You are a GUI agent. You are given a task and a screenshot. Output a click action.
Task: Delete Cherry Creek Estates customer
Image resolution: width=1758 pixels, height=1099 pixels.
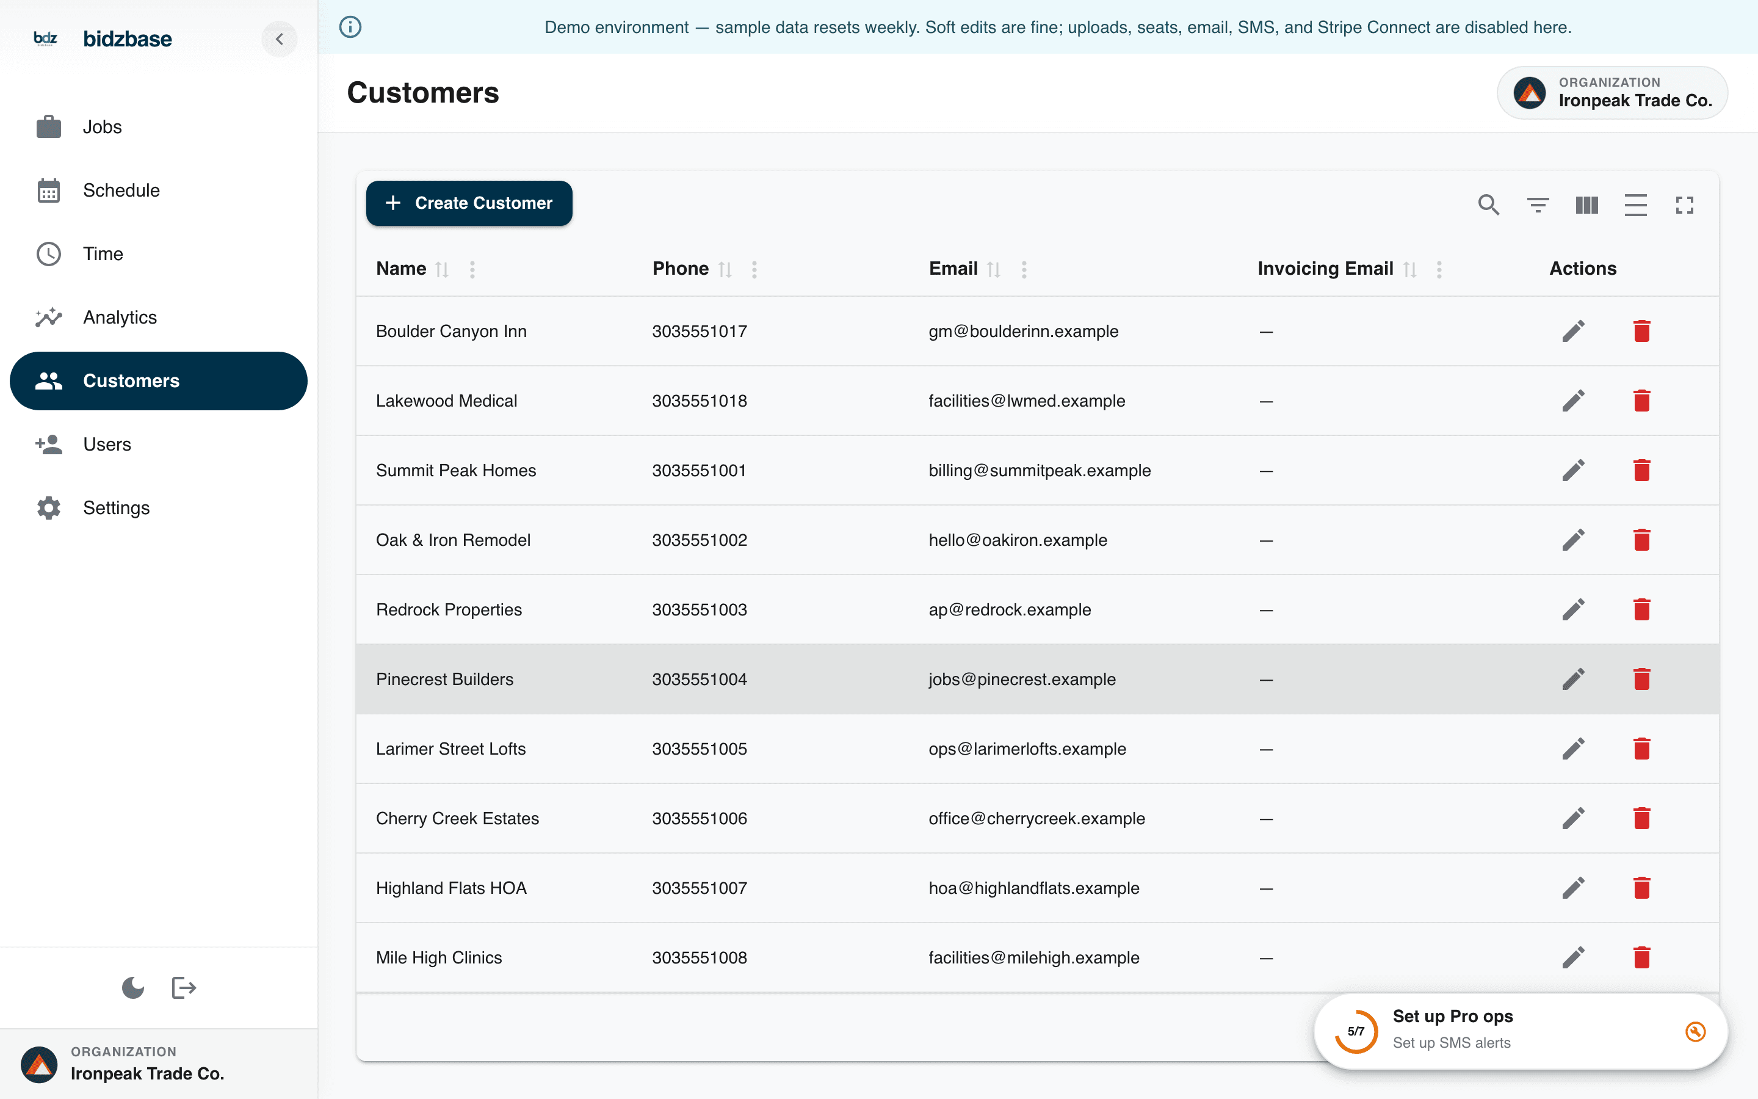[1642, 818]
